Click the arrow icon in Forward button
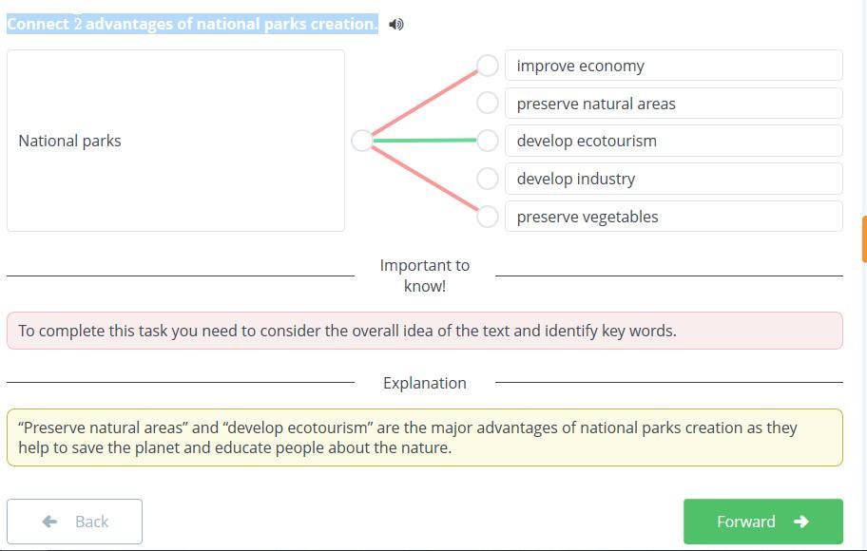The width and height of the screenshot is (867, 551). [x=800, y=522]
